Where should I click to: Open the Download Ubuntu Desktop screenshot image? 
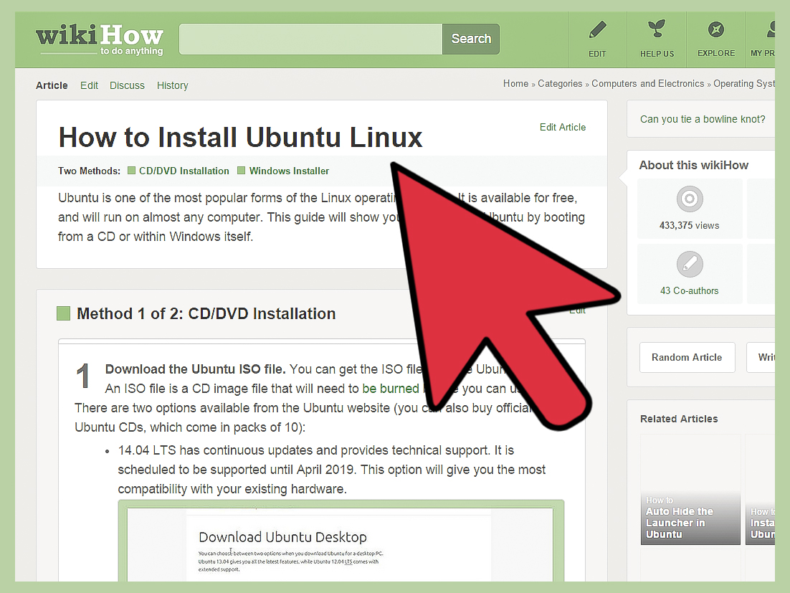click(x=341, y=541)
